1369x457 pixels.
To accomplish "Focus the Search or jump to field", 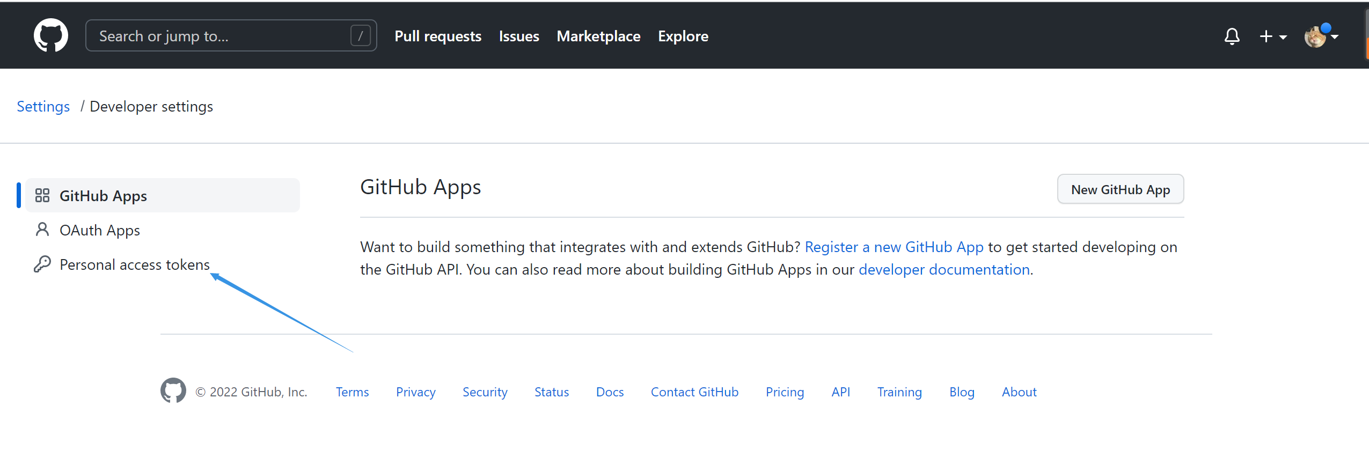I will pyautogui.click(x=220, y=36).
